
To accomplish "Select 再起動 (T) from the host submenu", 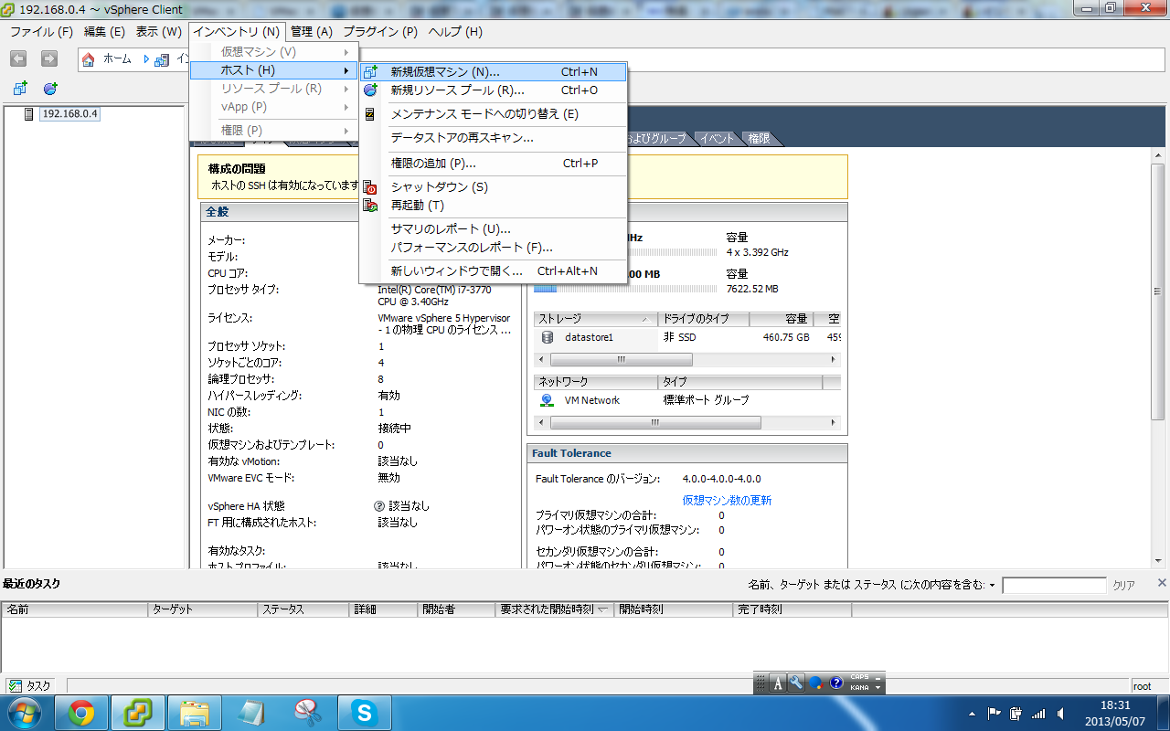I will 494,206.
